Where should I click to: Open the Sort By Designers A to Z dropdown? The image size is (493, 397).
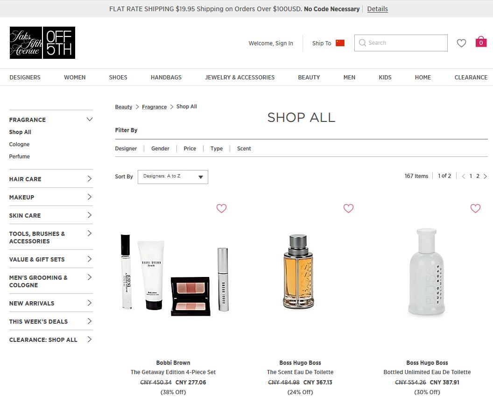click(x=173, y=177)
